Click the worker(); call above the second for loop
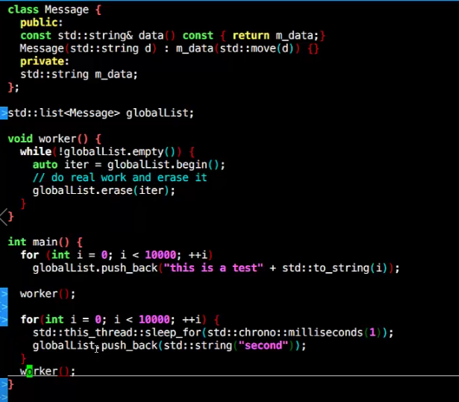 click(48, 293)
